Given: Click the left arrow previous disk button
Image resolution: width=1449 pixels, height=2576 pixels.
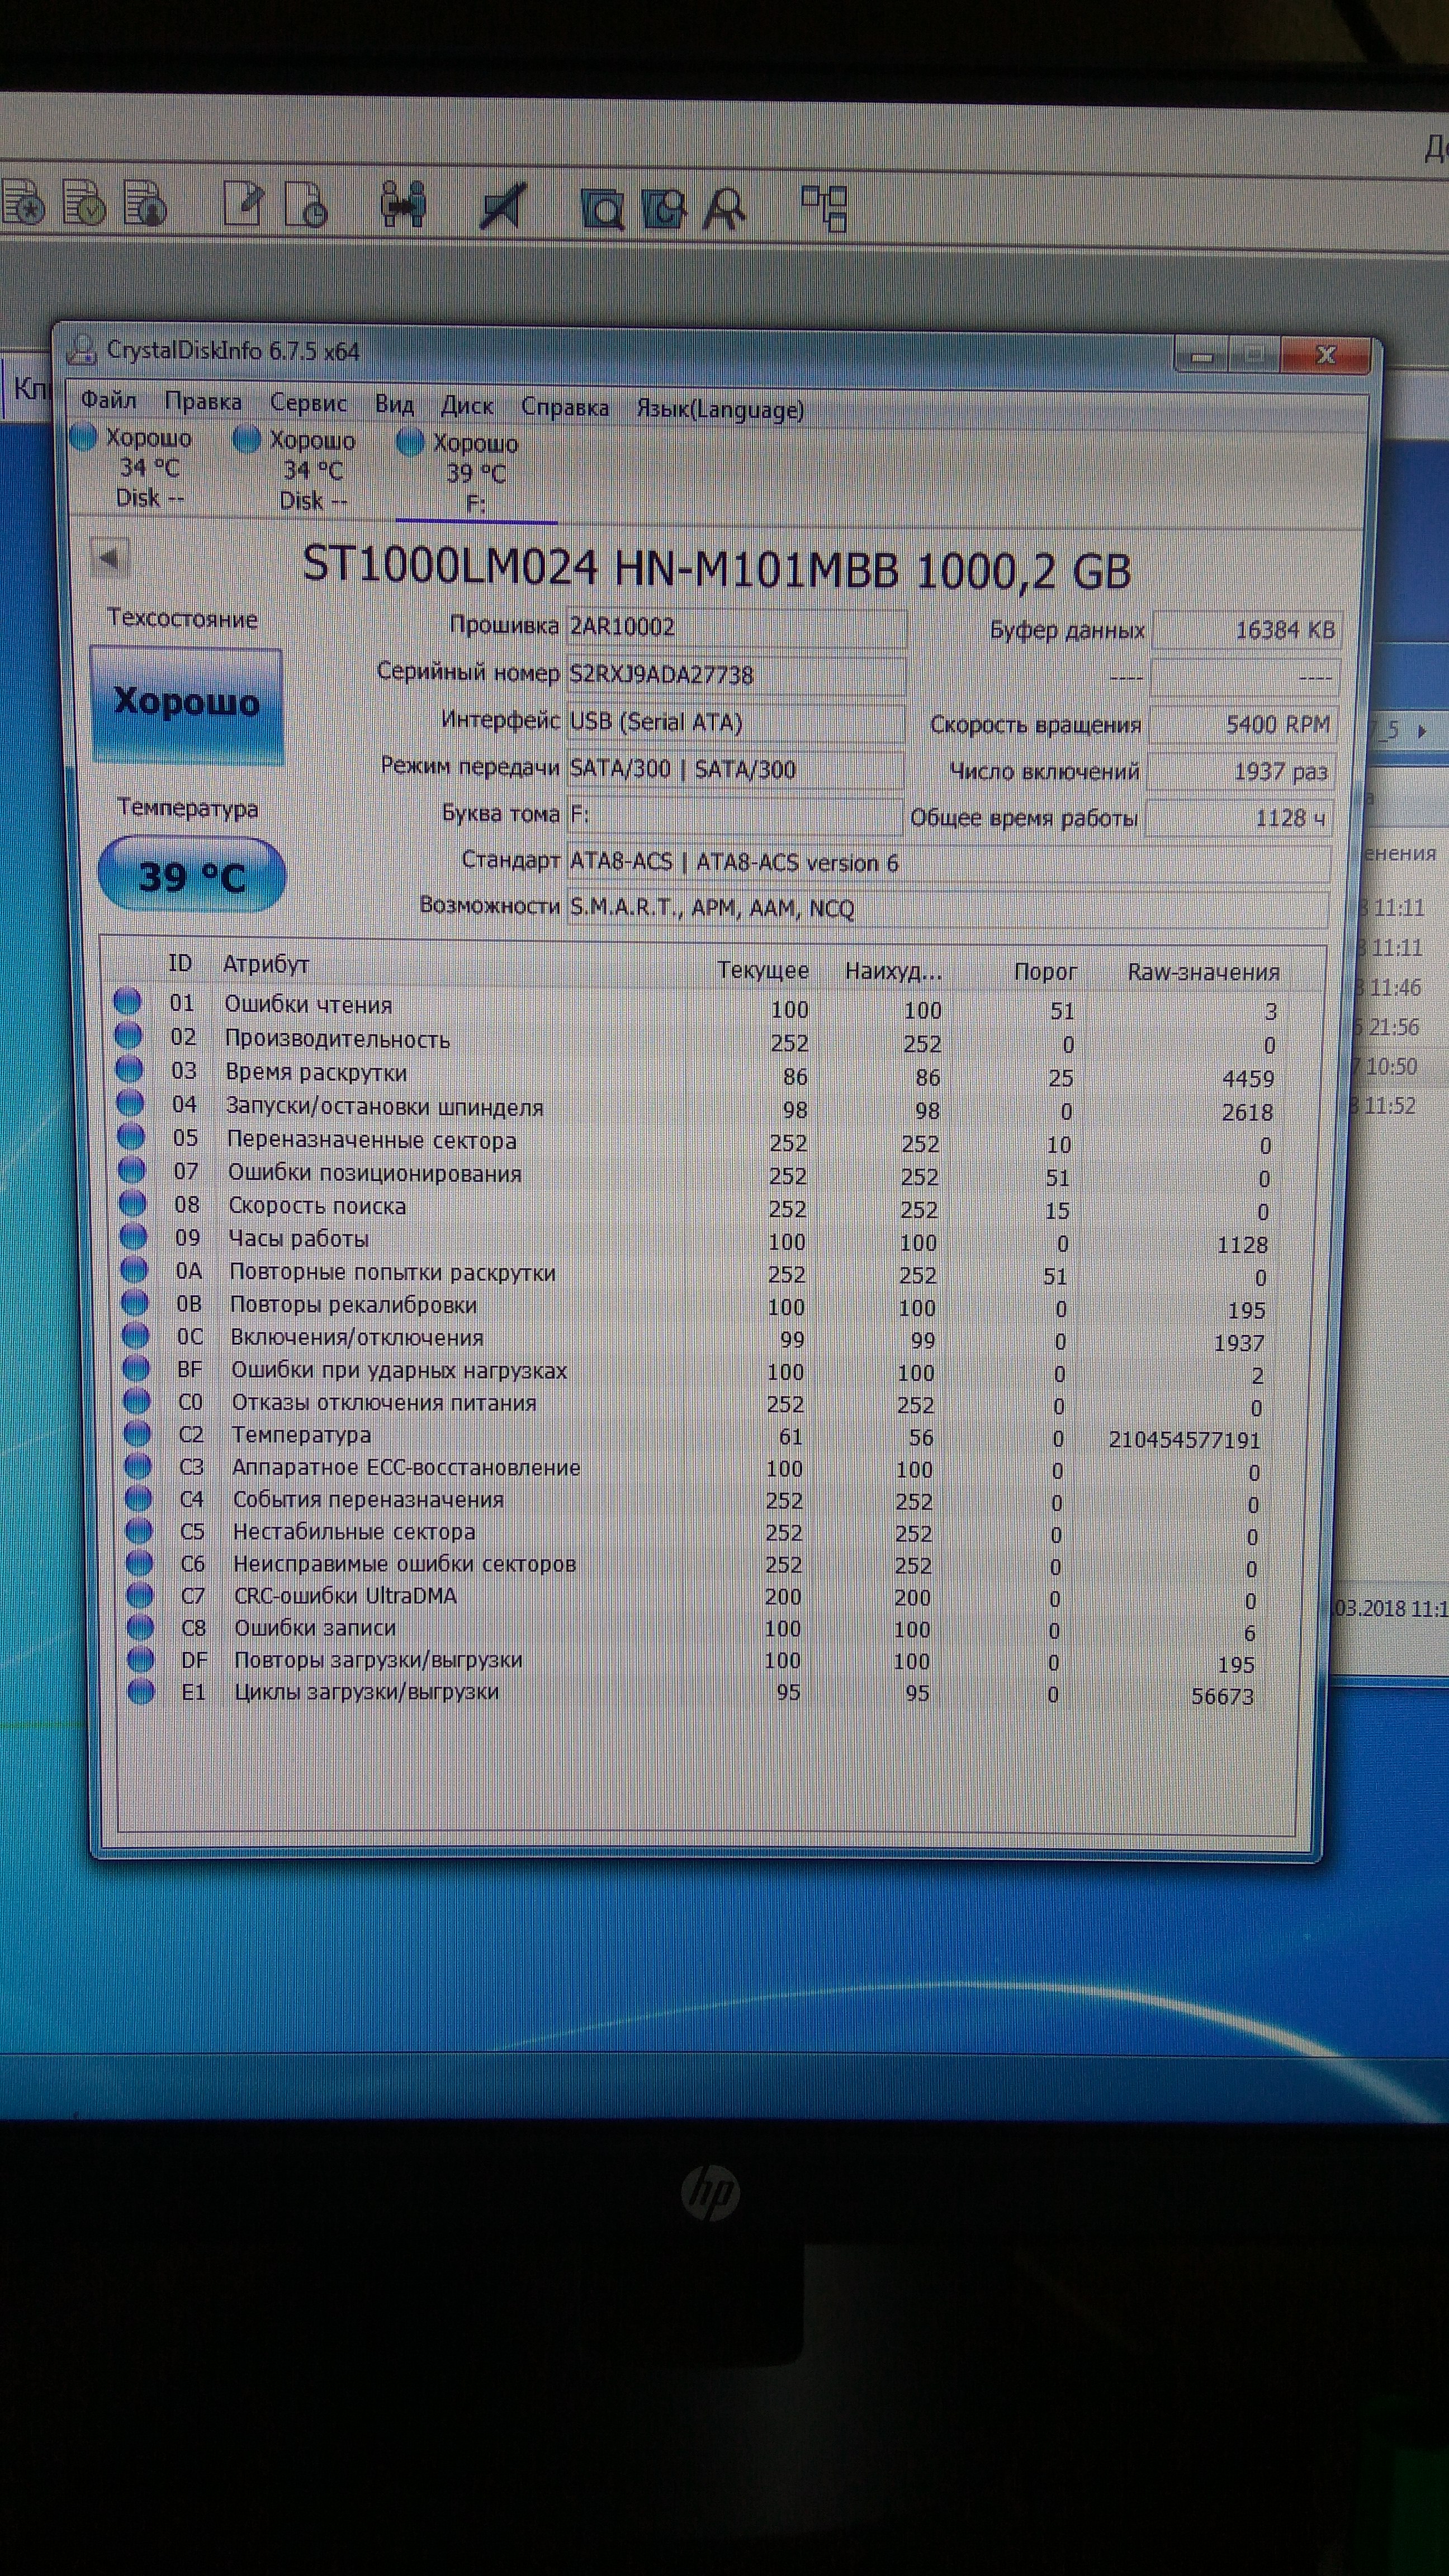Looking at the screenshot, I should [110, 557].
